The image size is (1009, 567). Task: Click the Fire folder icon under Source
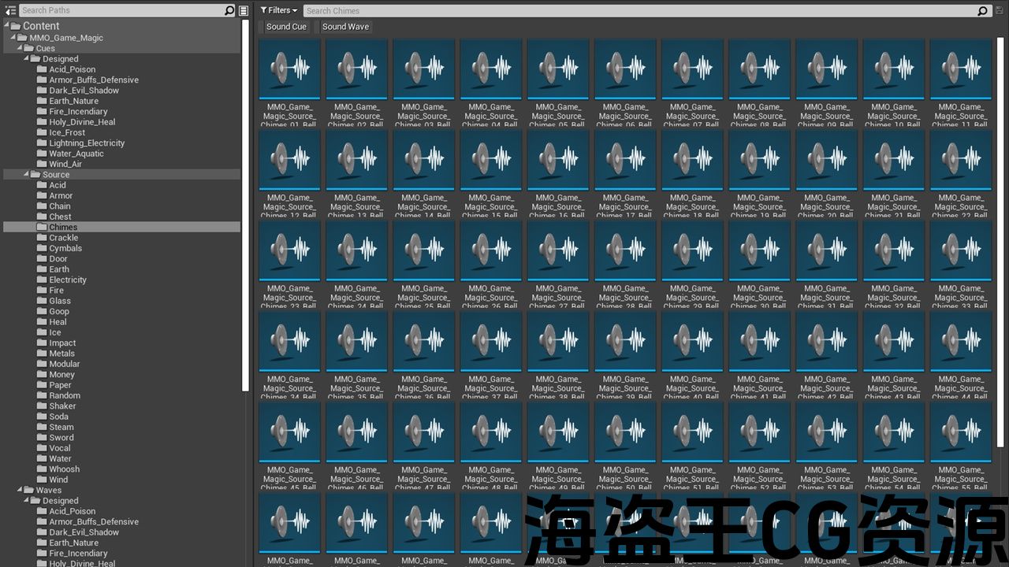tap(42, 291)
